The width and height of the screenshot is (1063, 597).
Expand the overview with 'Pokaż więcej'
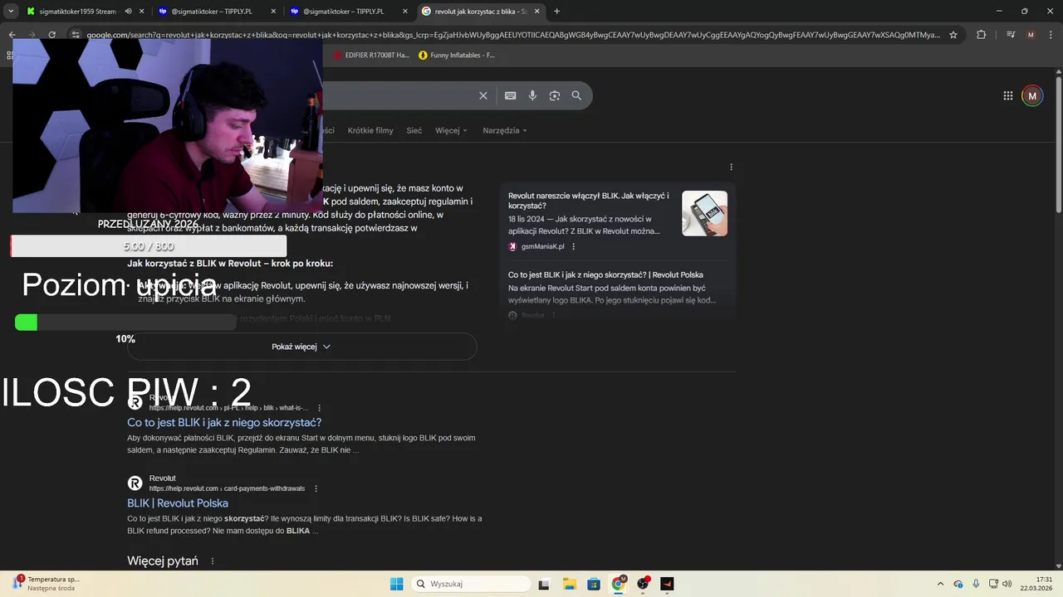pos(301,347)
